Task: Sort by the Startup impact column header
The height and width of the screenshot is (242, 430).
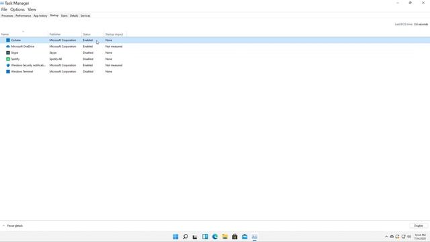Action: point(115,34)
